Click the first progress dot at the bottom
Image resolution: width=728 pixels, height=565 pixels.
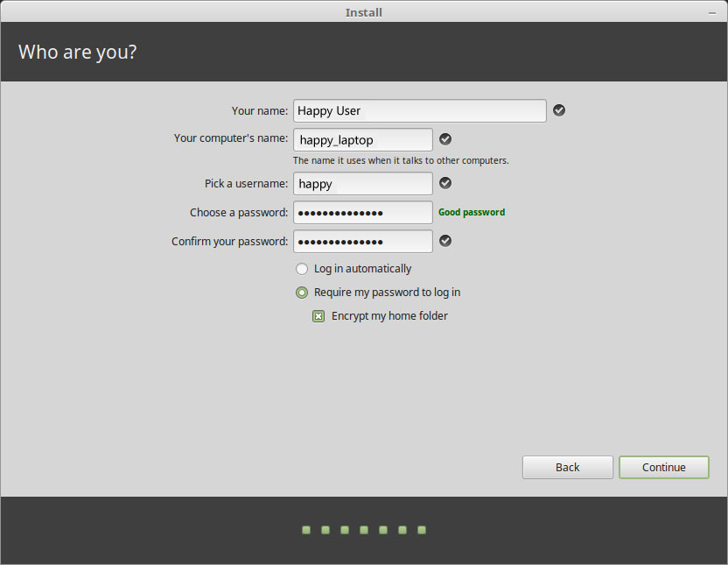305,530
